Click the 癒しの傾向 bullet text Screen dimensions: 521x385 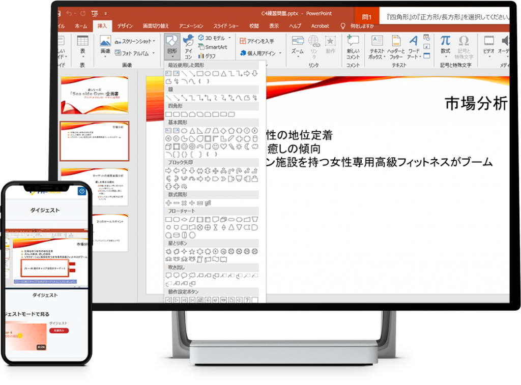tap(294, 149)
